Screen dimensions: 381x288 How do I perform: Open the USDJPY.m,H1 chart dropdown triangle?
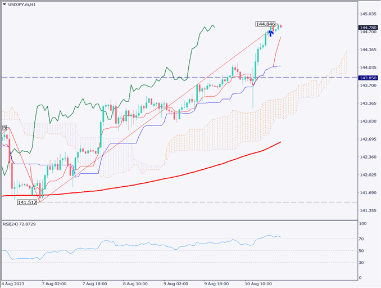click(4, 5)
